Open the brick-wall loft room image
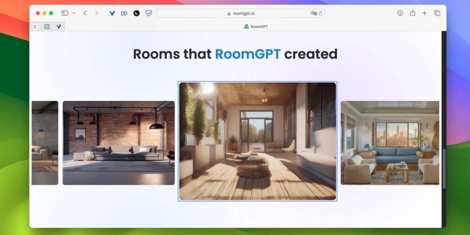470x235 pixels. point(119,143)
